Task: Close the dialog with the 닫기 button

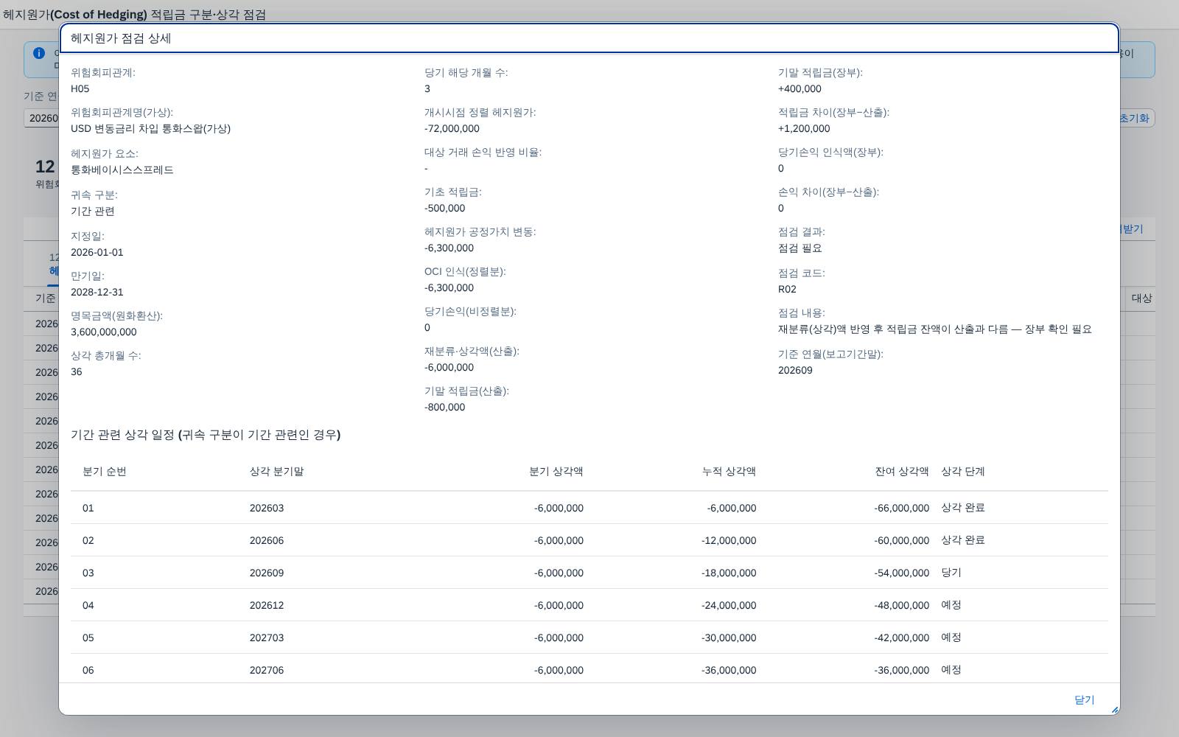Action: (x=1084, y=699)
